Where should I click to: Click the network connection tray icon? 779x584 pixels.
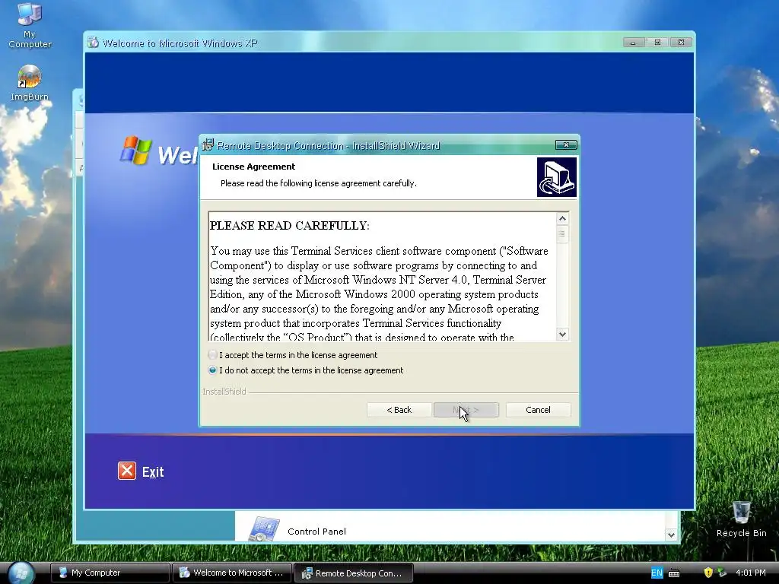722,573
